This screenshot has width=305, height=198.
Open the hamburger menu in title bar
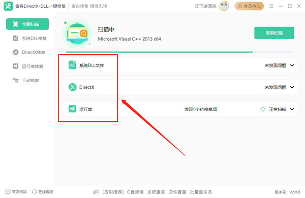pyautogui.click(x=271, y=6)
